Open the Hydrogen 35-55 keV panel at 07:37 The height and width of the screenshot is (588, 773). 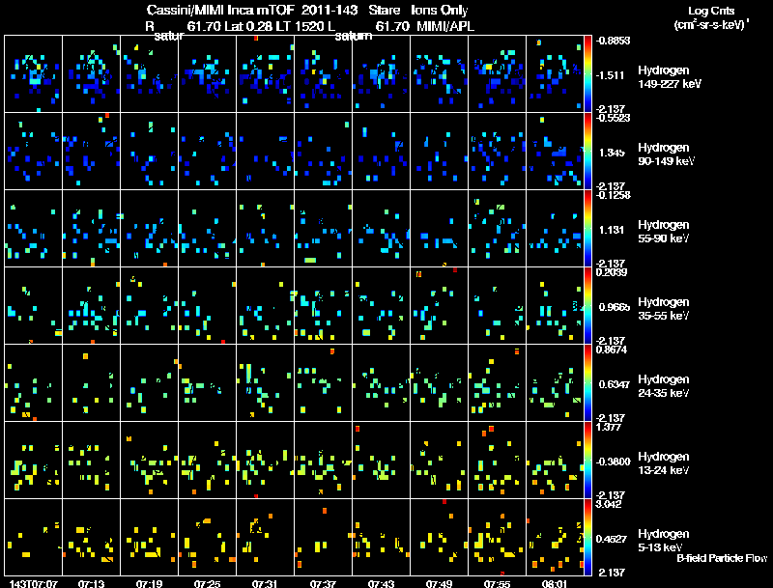(x=323, y=306)
